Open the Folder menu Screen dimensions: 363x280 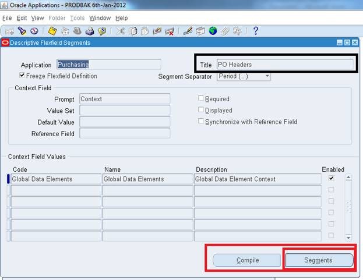(57, 18)
